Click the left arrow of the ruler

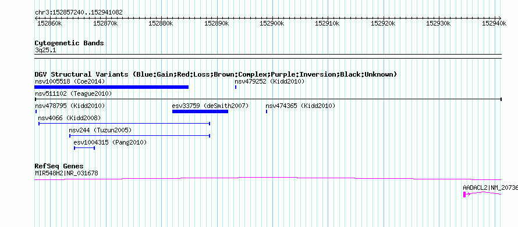click(x=36, y=18)
